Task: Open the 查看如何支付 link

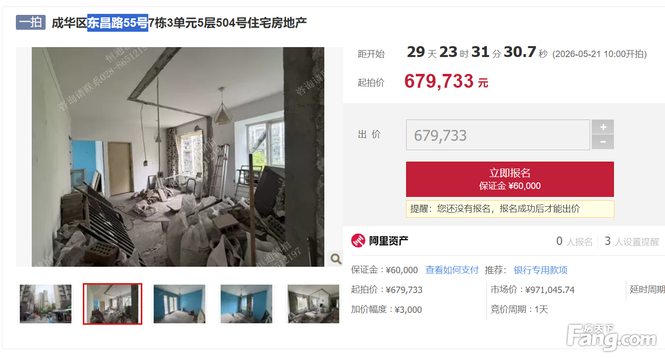Action: pyautogui.click(x=452, y=270)
